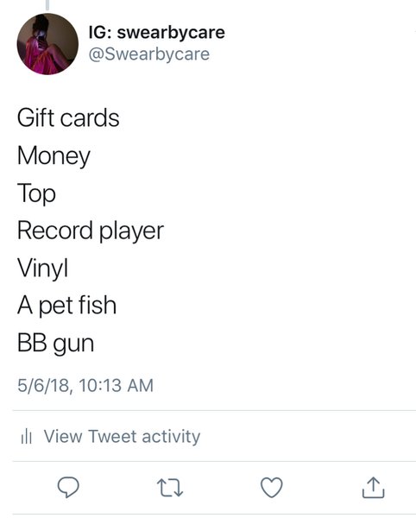Retweet this post using the arrows icon
Screen dimensions: 416x518
pyautogui.click(x=170, y=488)
